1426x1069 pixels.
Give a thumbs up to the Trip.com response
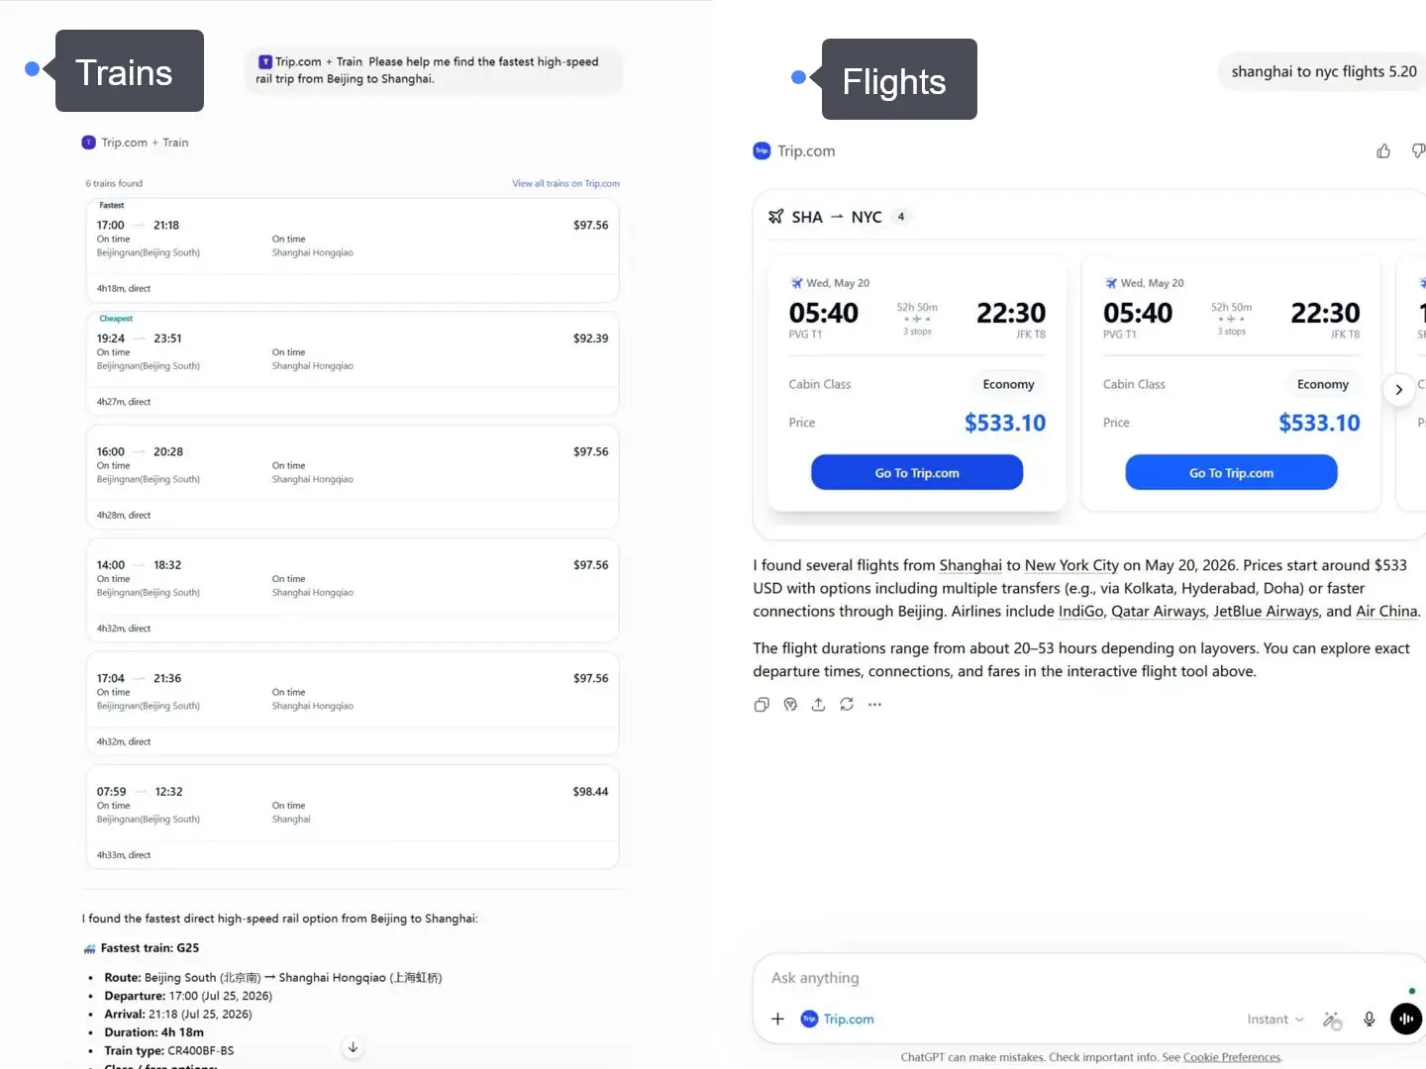point(1383,150)
